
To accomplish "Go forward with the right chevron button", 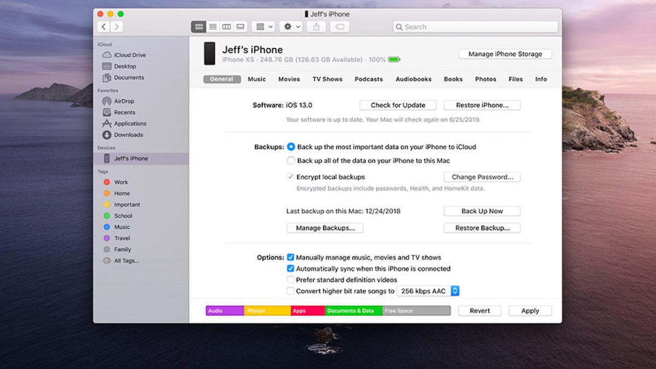I will coord(116,27).
